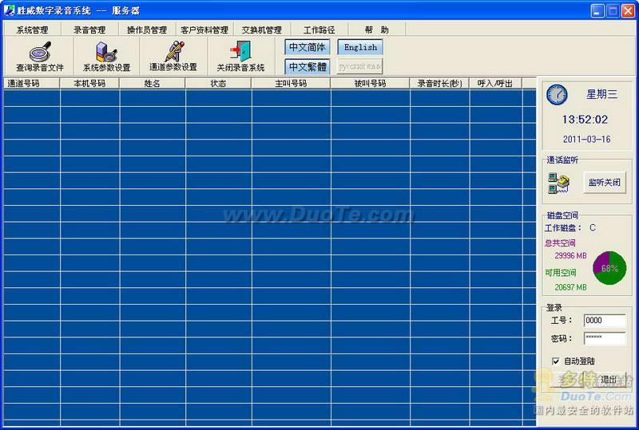
Task: Click the 工号 input field
Action: click(605, 320)
